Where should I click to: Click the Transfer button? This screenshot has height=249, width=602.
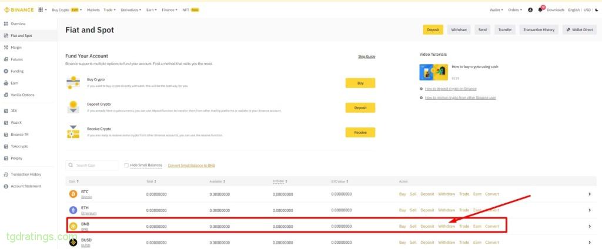505,29
